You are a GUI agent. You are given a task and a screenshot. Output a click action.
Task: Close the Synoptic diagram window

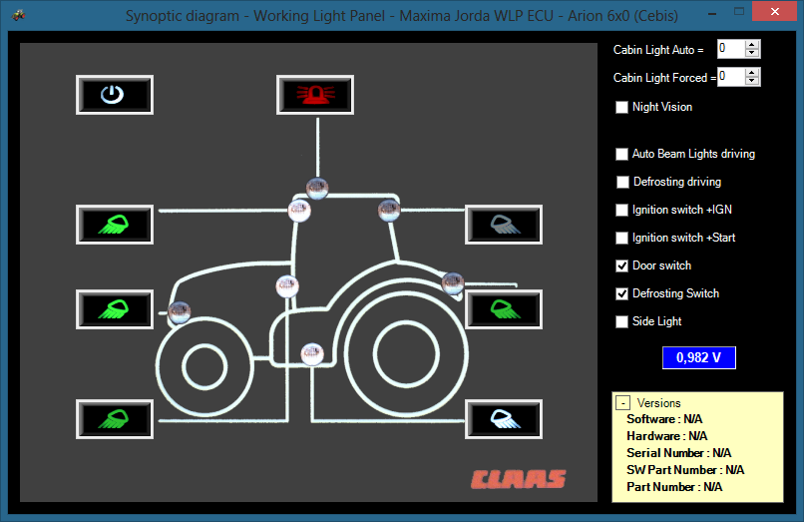(x=775, y=11)
